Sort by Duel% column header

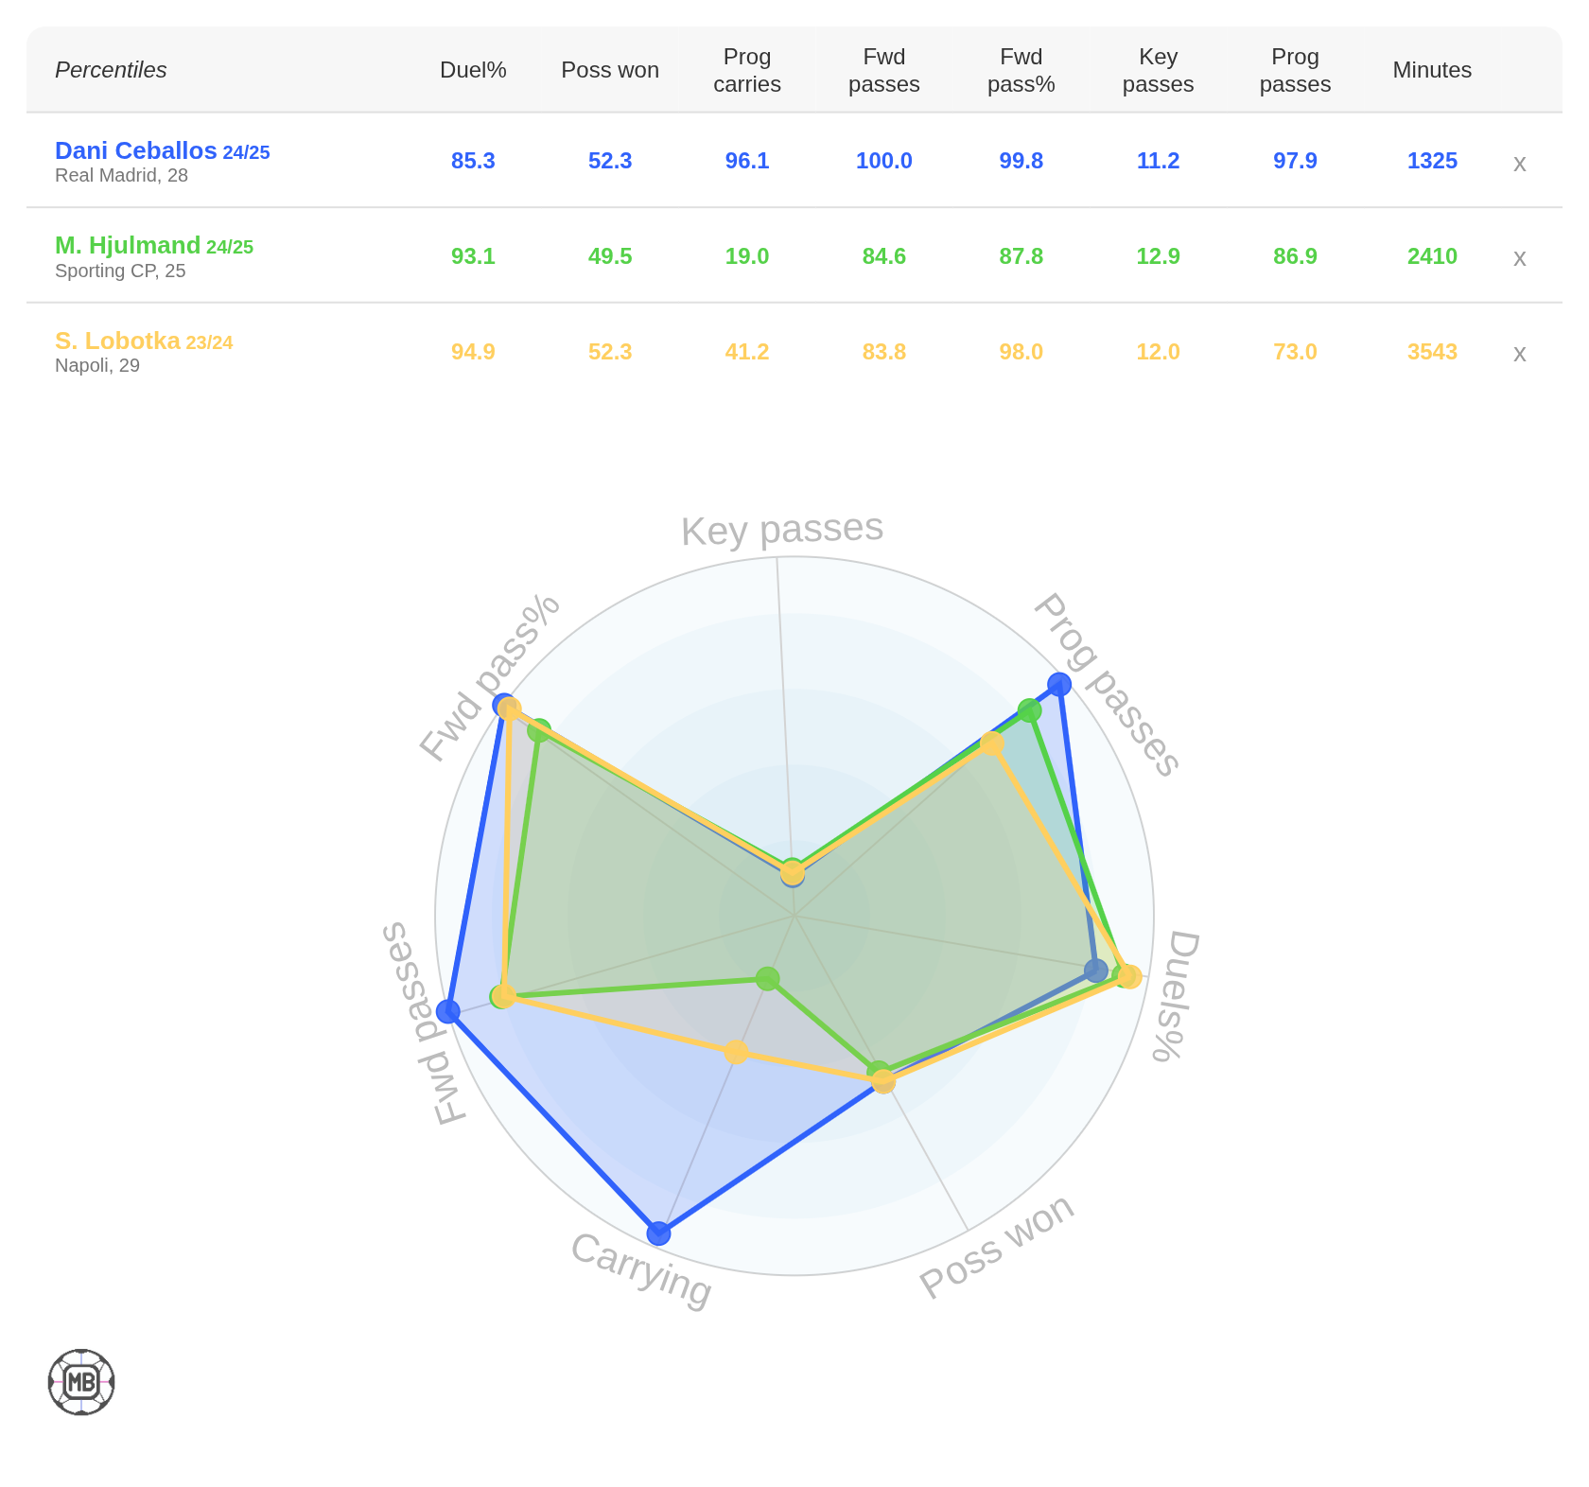point(473,70)
